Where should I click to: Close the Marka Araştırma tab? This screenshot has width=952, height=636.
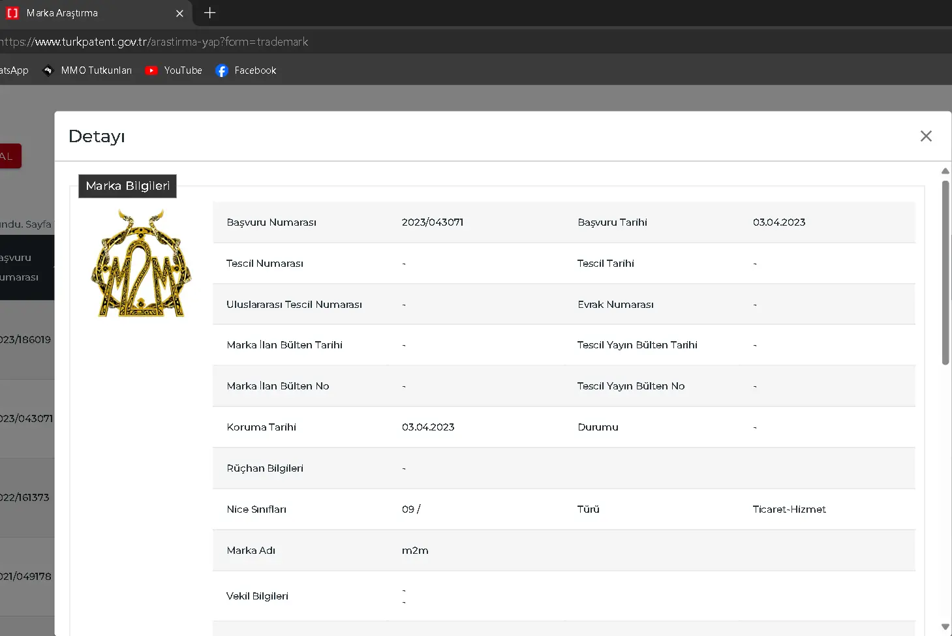179,13
